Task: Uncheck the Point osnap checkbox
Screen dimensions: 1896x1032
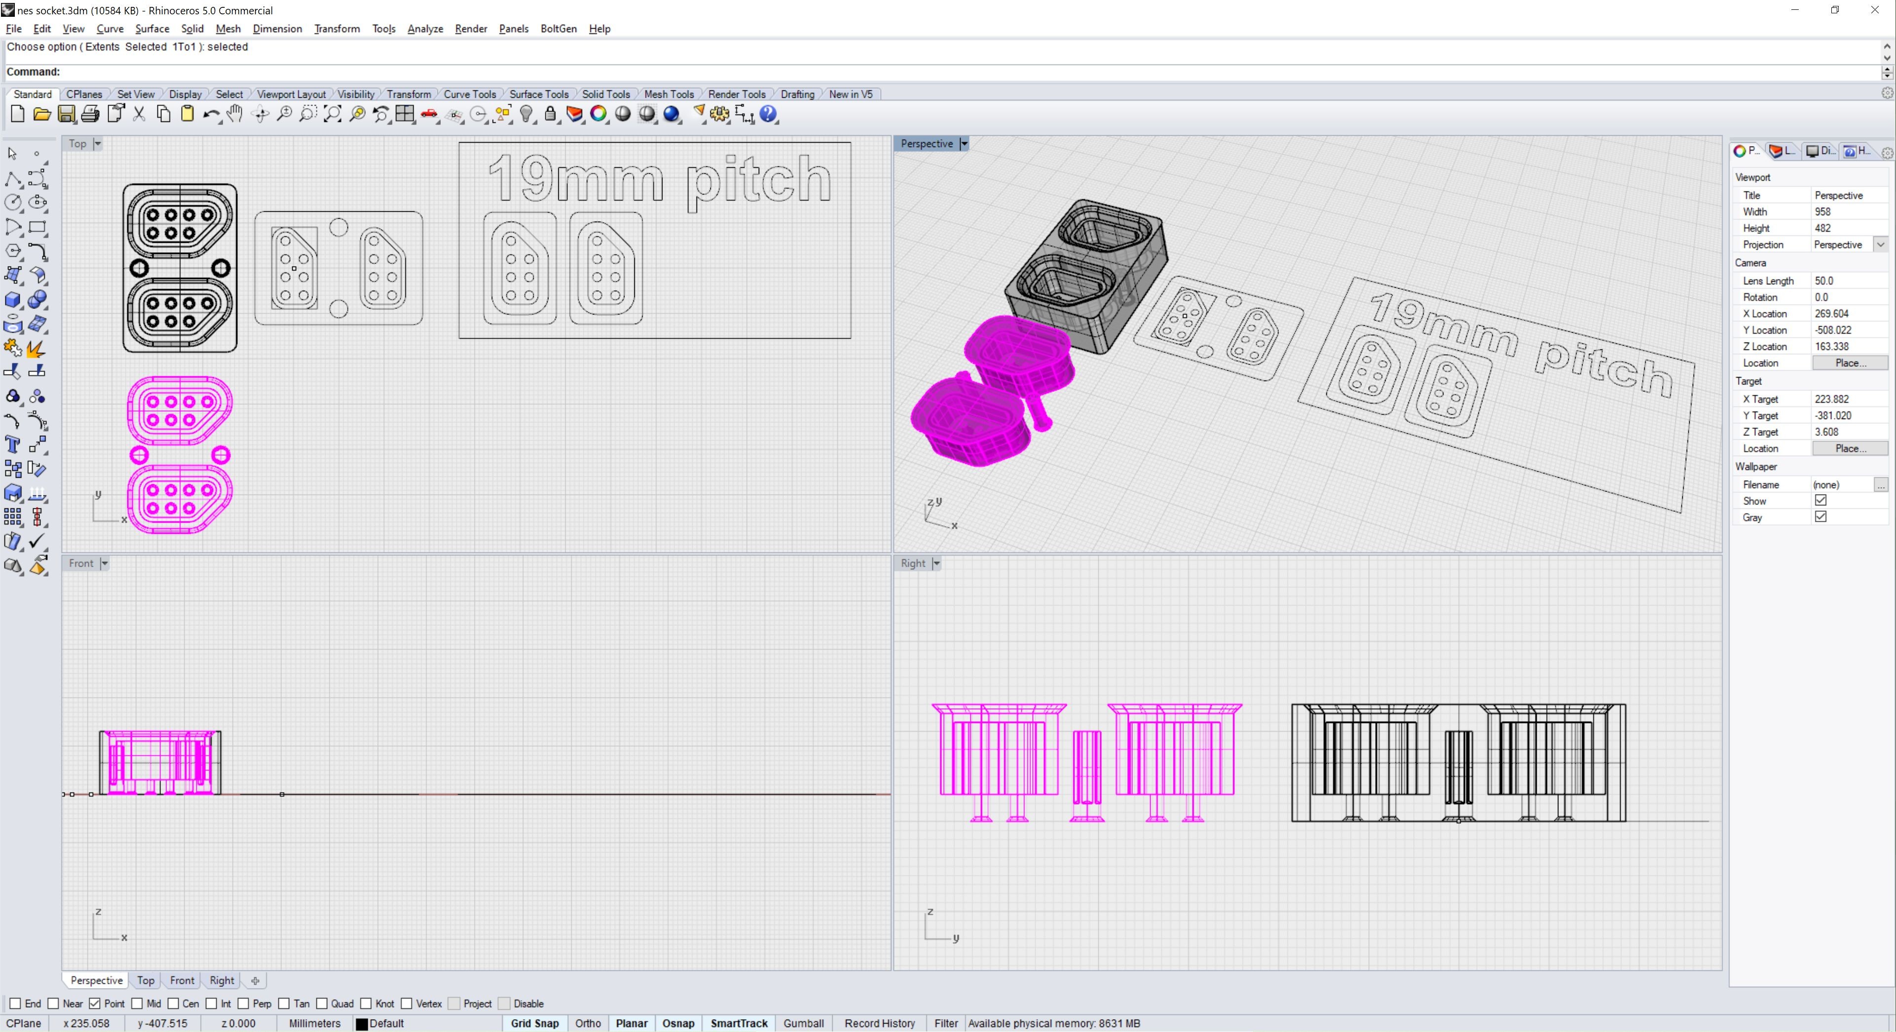Action: [x=94, y=1003]
